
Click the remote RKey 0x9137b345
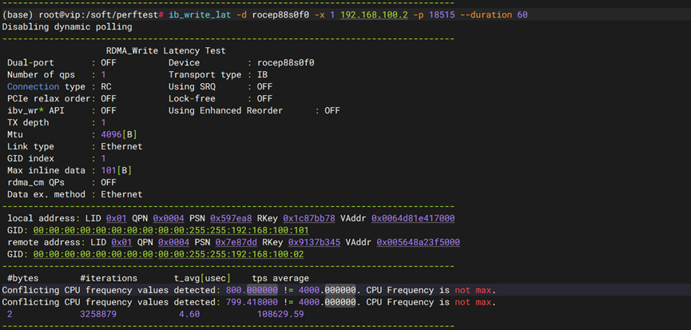[x=314, y=242]
